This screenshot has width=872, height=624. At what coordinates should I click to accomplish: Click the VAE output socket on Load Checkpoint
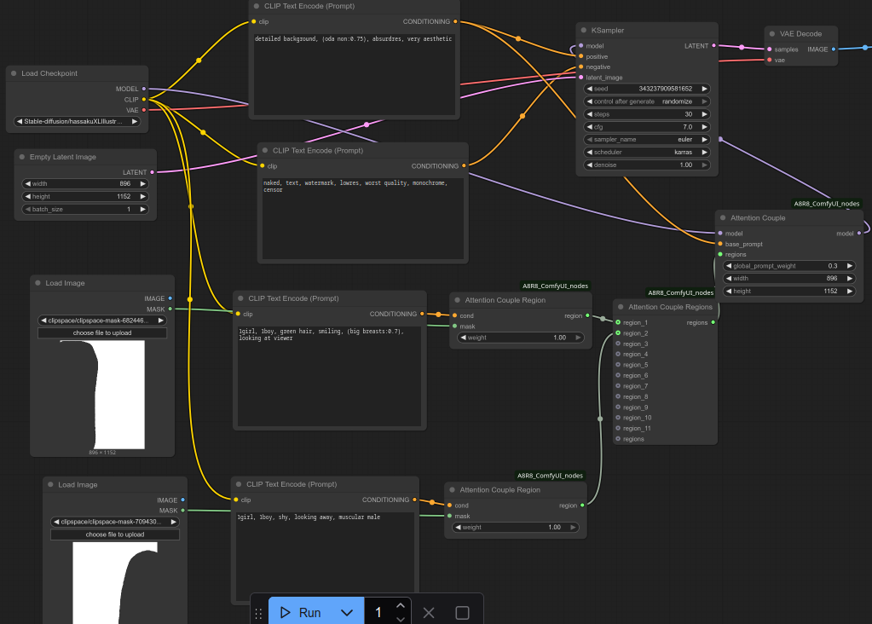(144, 110)
